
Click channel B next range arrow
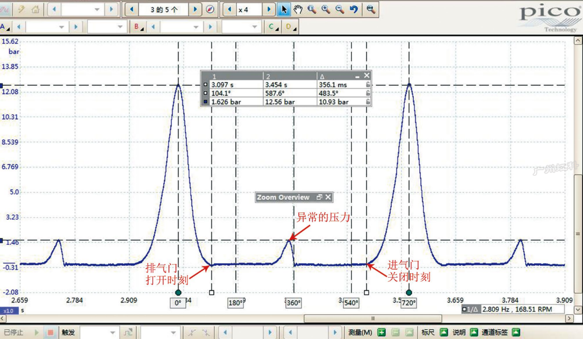(210, 27)
